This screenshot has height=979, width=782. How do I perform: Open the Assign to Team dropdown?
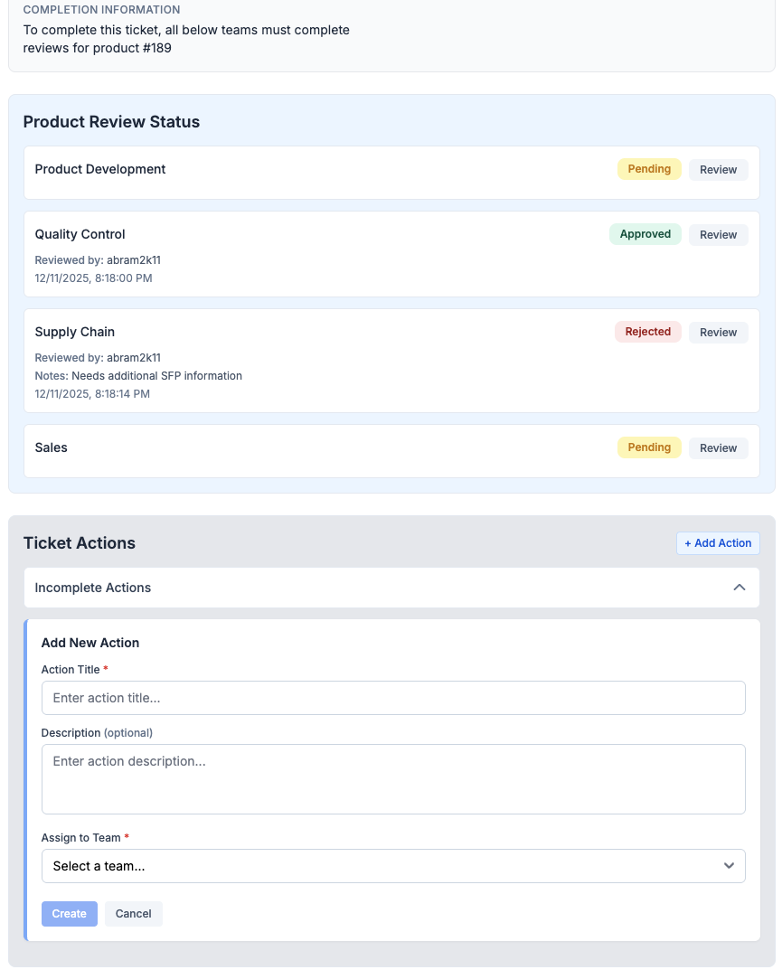tap(393, 865)
